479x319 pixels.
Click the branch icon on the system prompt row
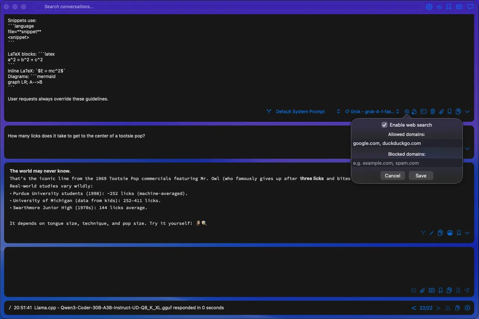pyautogui.click(x=269, y=111)
